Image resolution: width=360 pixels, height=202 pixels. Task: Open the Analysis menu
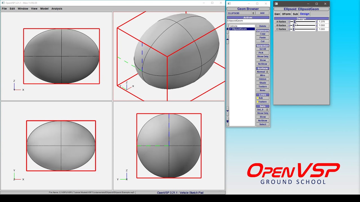pyautogui.click(x=57, y=9)
